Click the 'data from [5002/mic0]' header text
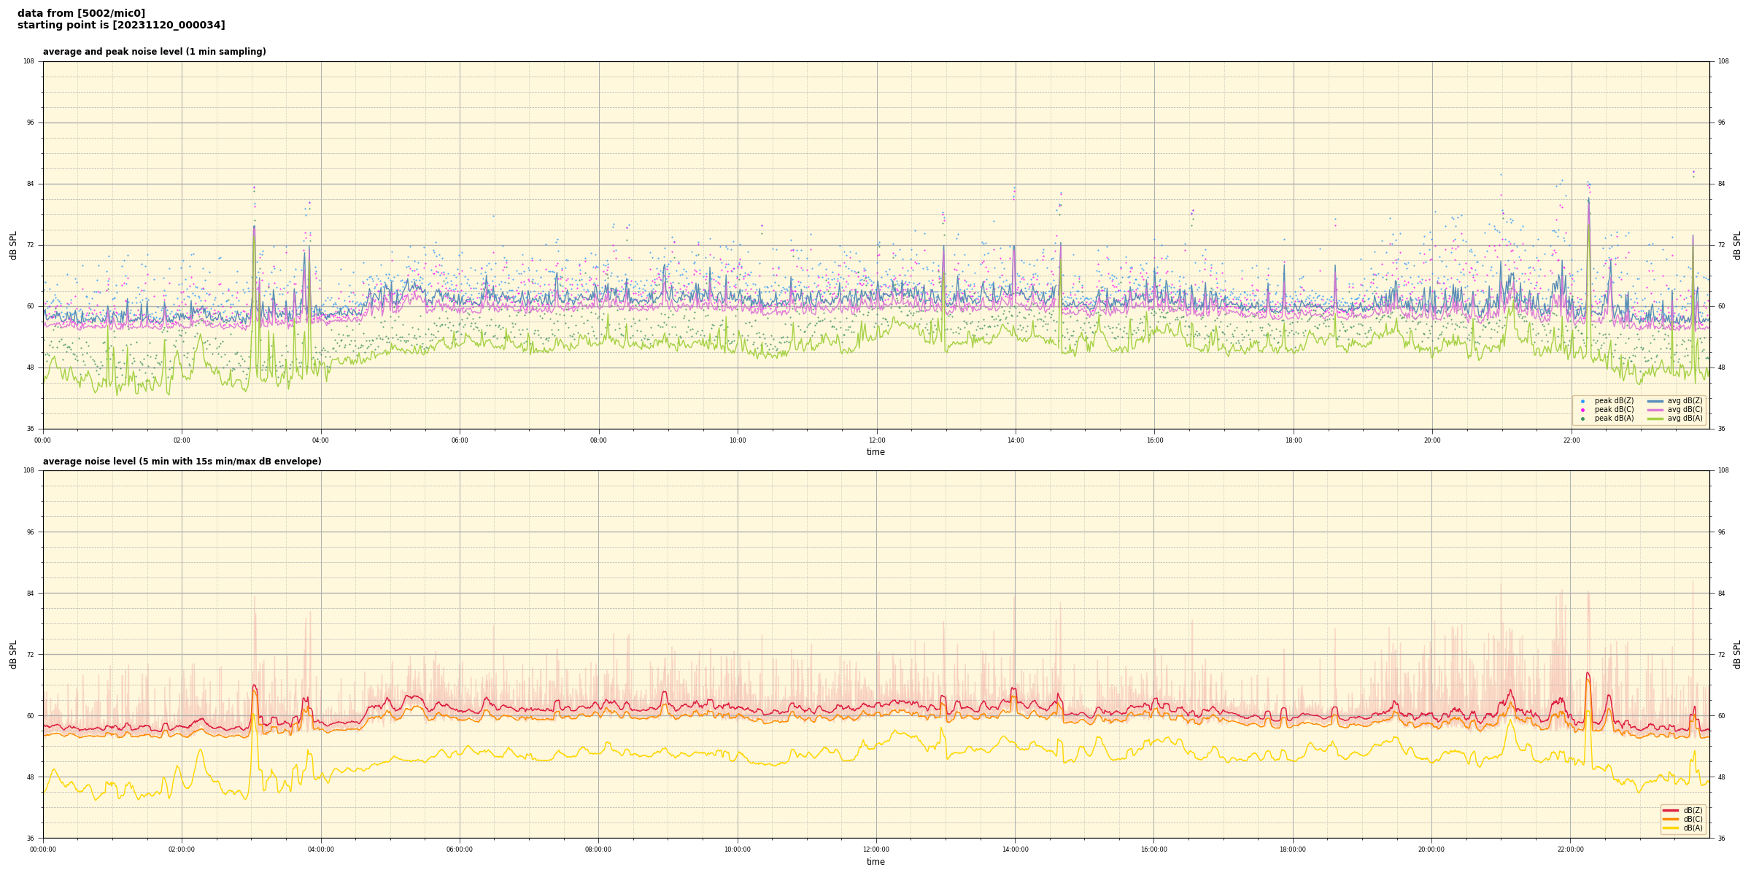Viewport: 1751px width, 875px height. point(81,13)
